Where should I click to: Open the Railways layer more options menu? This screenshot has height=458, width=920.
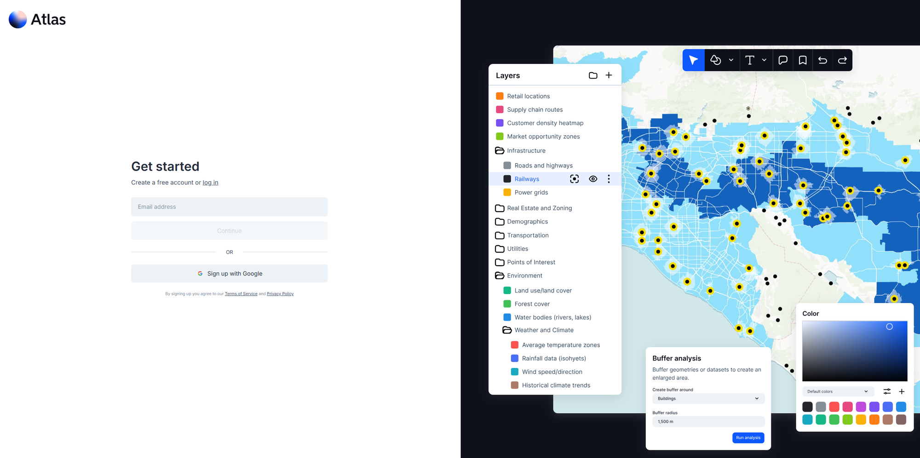click(609, 179)
